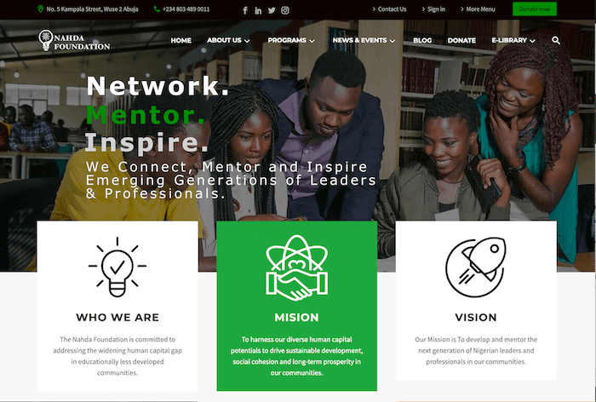The height and width of the screenshot is (402, 596).
Task: Expand the About Us dropdown menu
Action: coord(228,40)
